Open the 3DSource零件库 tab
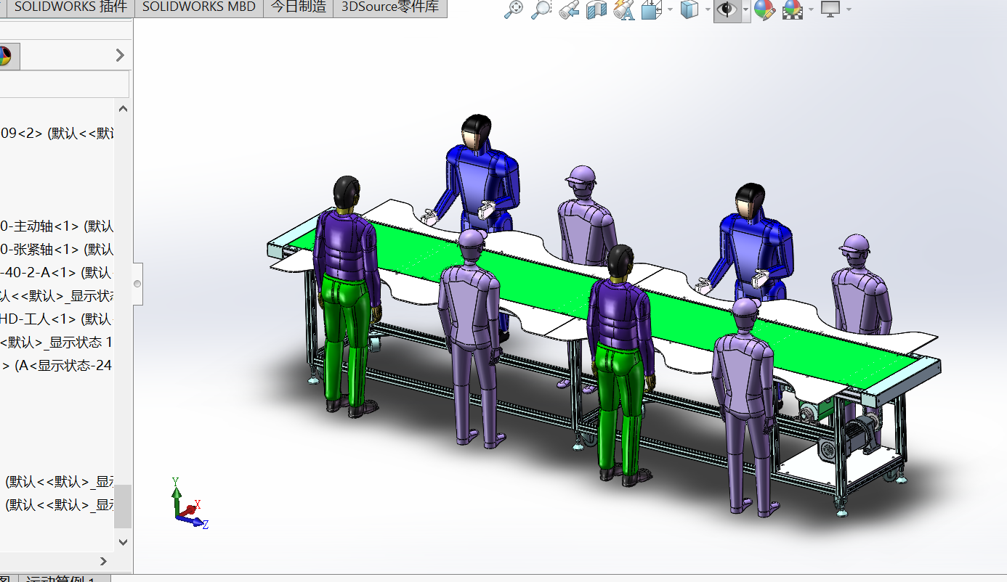The height and width of the screenshot is (582, 1007). [390, 8]
